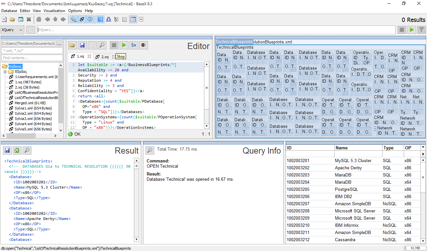This screenshot has height=251, width=427.
Task: Show input history next to XQuery box
Action: pyautogui.click(x=30, y=30)
